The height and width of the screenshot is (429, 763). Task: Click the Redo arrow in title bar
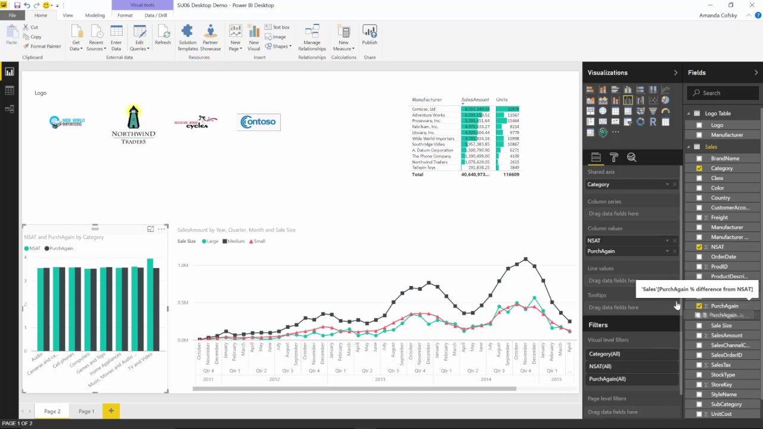pyautogui.click(x=36, y=5)
